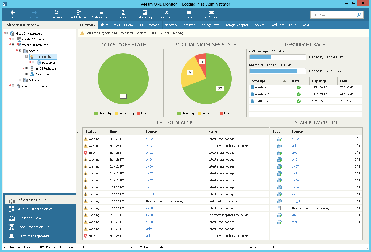
Task: Expand the cloudvc55.n.local node
Action: coord(13,39)
